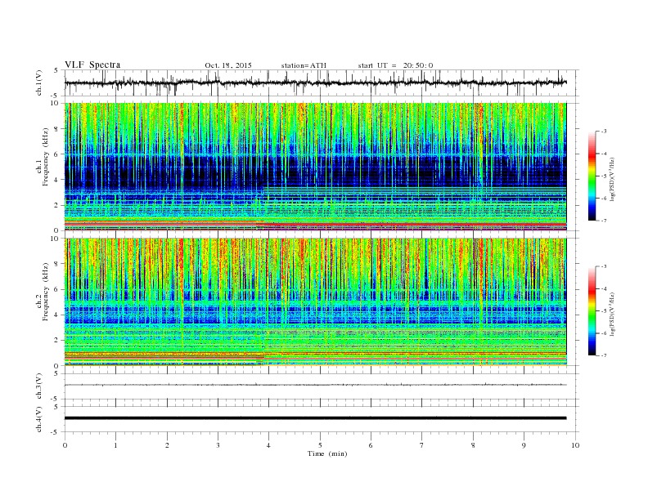Click the "5" tick on the time axis
The height and width of the screenshot is (500, 648).
coord(320,445)
